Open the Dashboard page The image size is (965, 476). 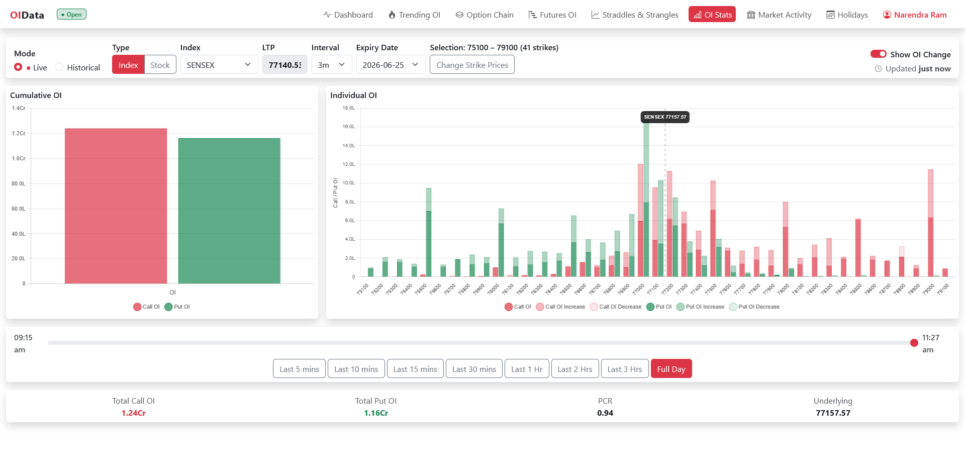[x=348, y=15]
